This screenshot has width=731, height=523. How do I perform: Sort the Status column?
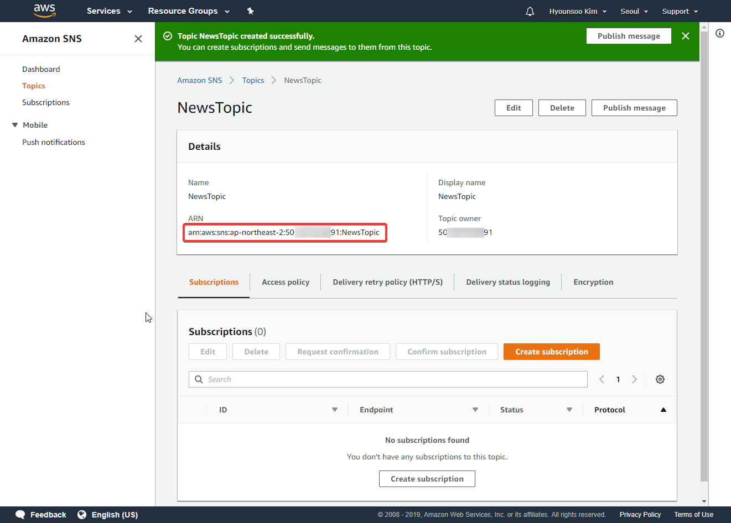tap(569, 410)
